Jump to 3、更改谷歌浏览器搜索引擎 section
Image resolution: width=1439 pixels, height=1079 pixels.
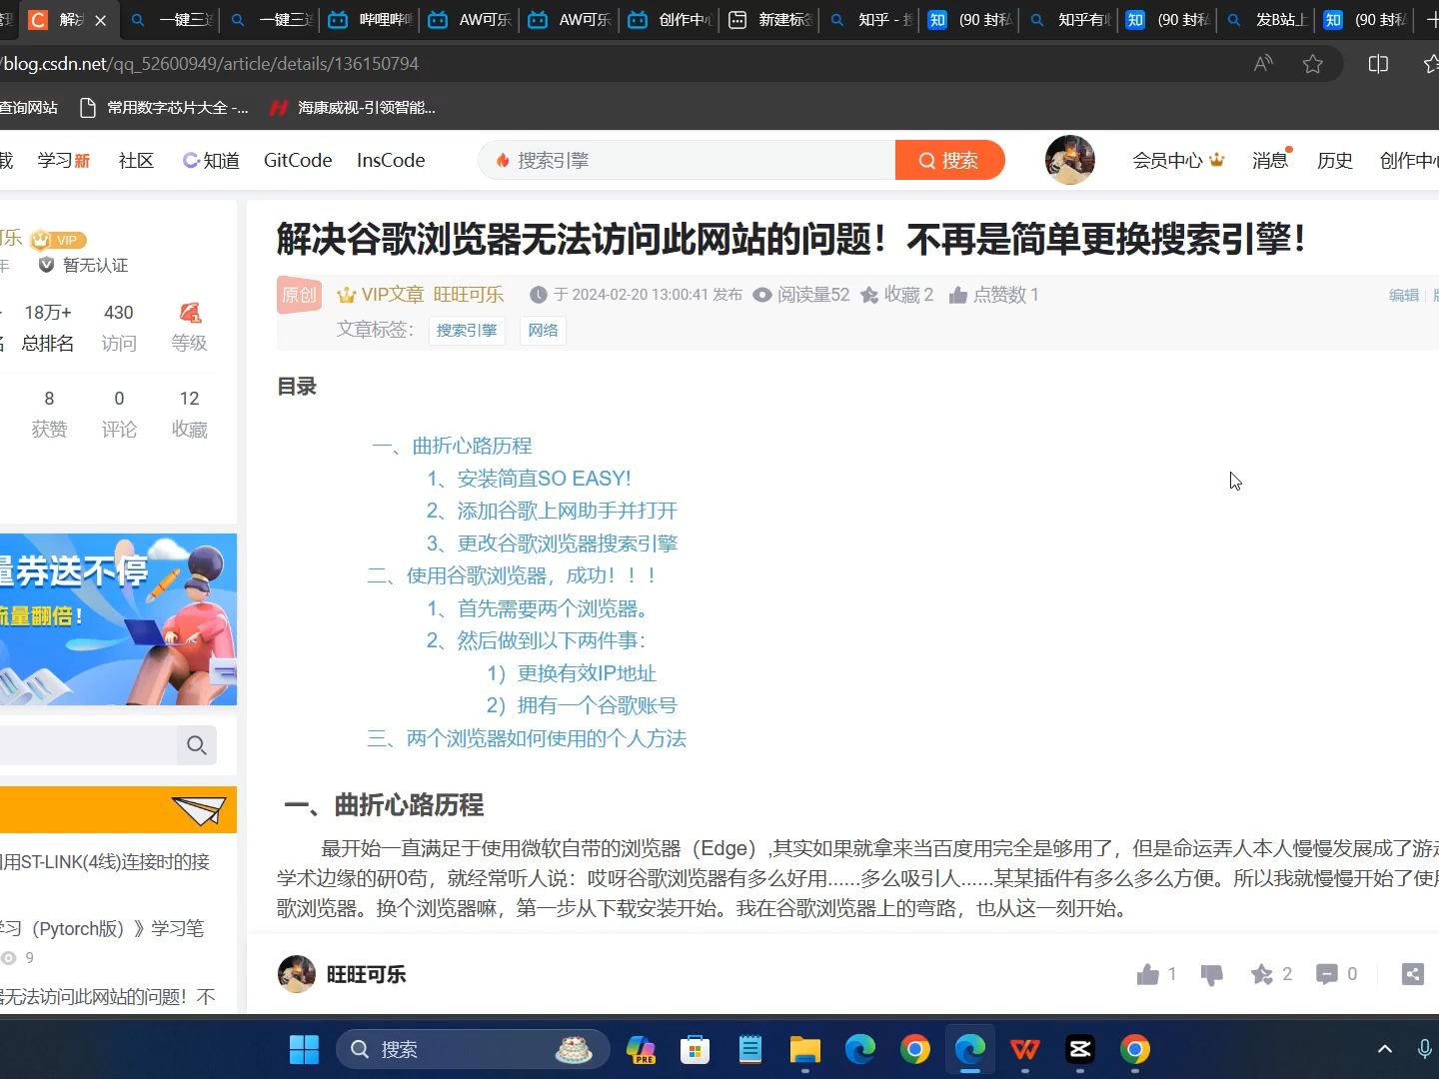[x=552, y=543]
